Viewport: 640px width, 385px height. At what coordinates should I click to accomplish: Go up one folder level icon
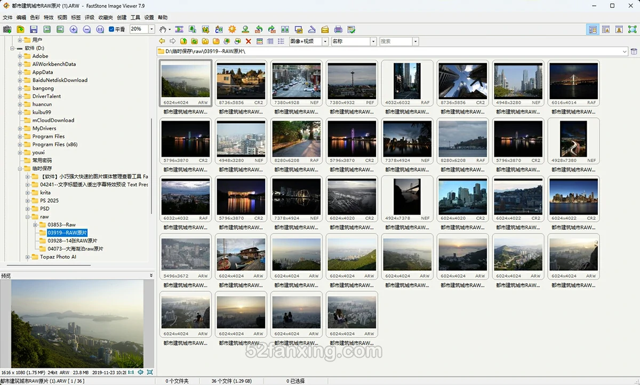(183, 41)
